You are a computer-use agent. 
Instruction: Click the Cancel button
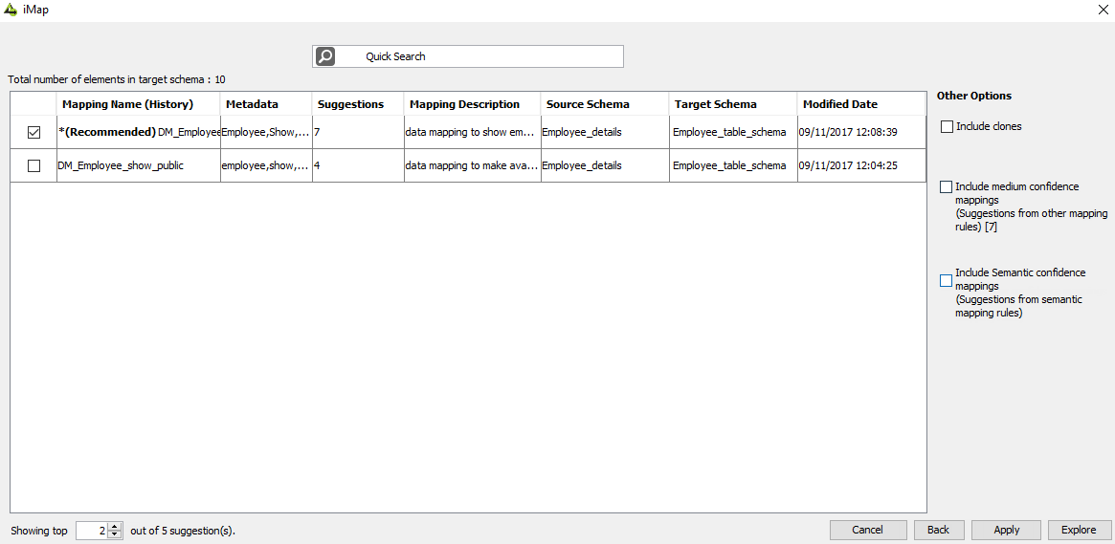coord(868,530)
